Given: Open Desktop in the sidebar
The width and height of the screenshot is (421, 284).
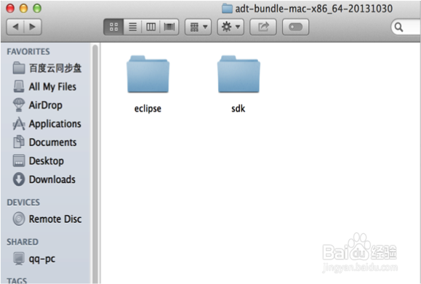Looking at the screenshot, I should [x=47, y=161].
